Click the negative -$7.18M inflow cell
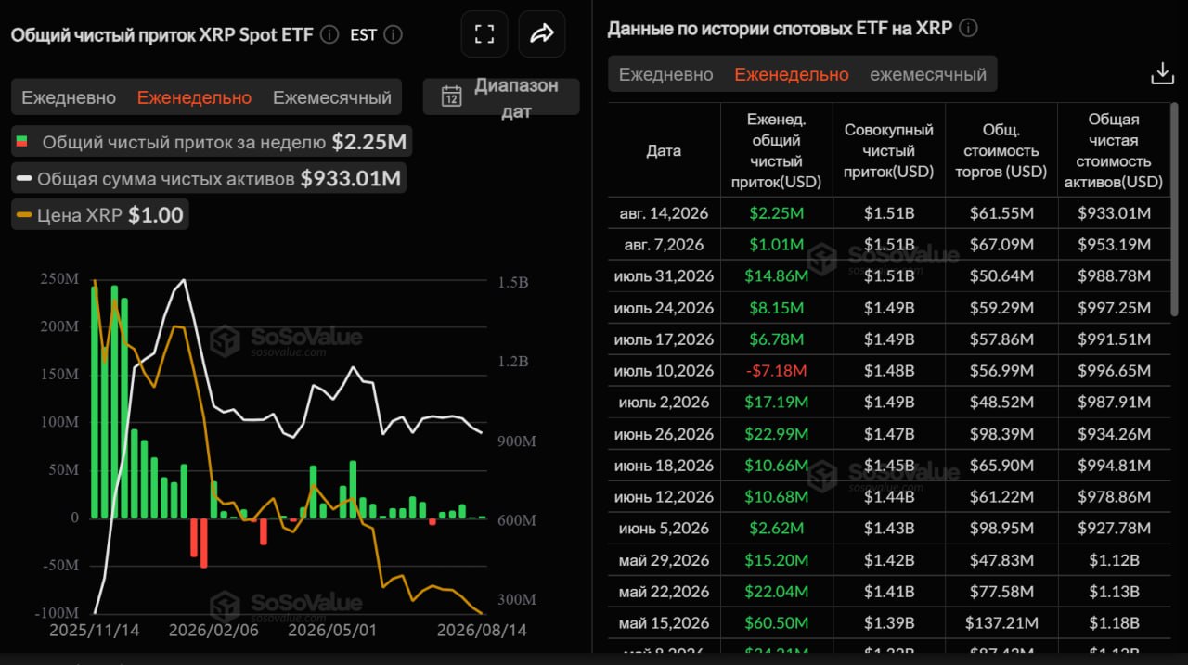 click(x=777, y=371)
